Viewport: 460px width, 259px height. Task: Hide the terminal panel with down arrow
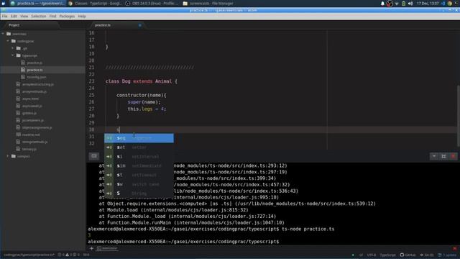tap(434, 156)
